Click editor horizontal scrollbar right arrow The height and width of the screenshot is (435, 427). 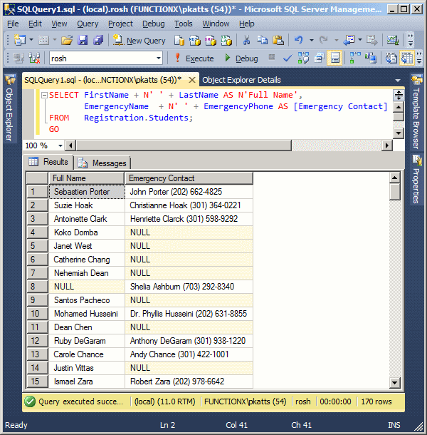click(x=387, y=145)
